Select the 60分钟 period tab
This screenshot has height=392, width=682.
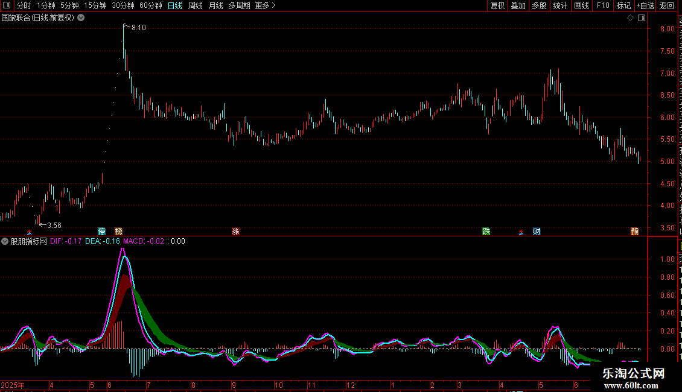point(151,5)
